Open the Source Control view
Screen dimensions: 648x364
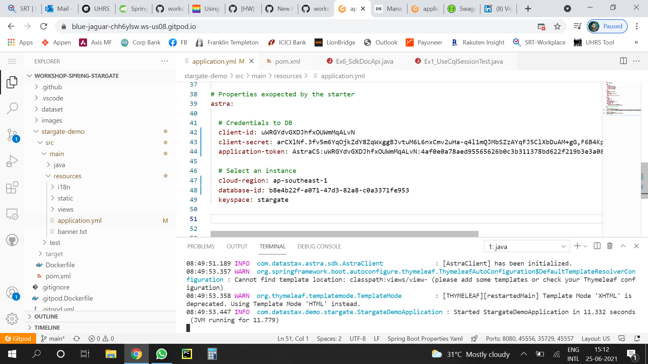[12, 135]
